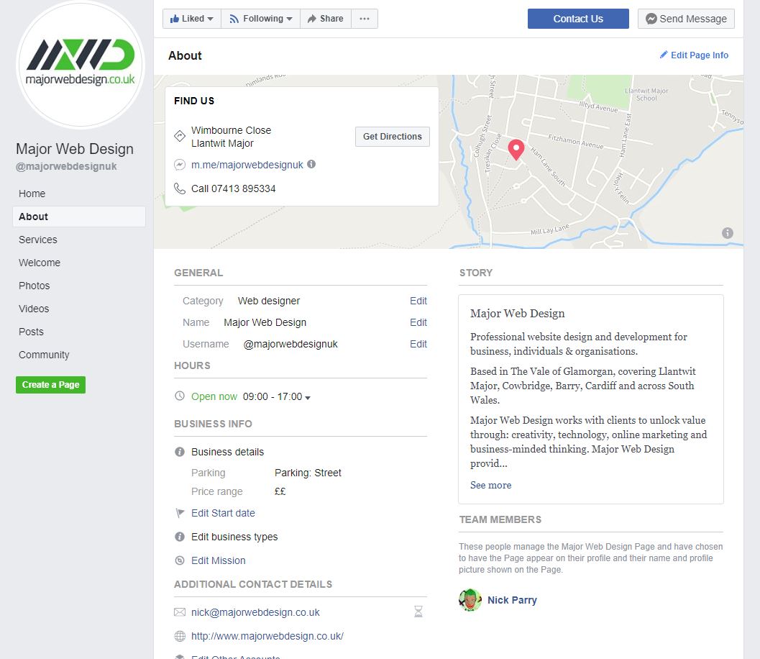The image size is (760, 659).
Task: Open the Community section
Action: tap(44, 355)
